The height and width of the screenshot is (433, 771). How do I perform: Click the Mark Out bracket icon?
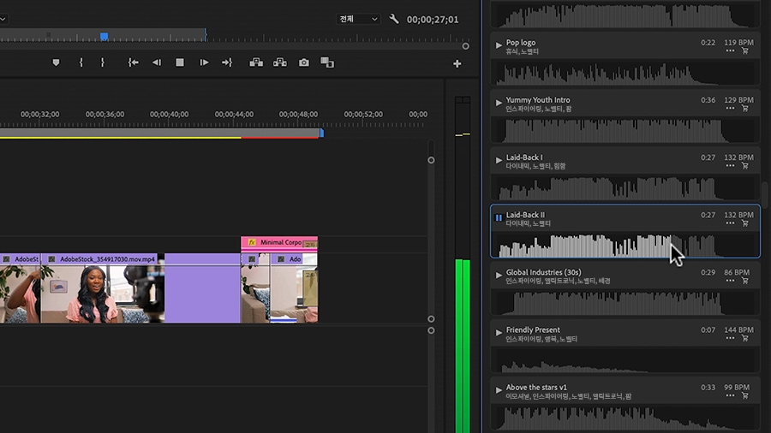(103, 62)
